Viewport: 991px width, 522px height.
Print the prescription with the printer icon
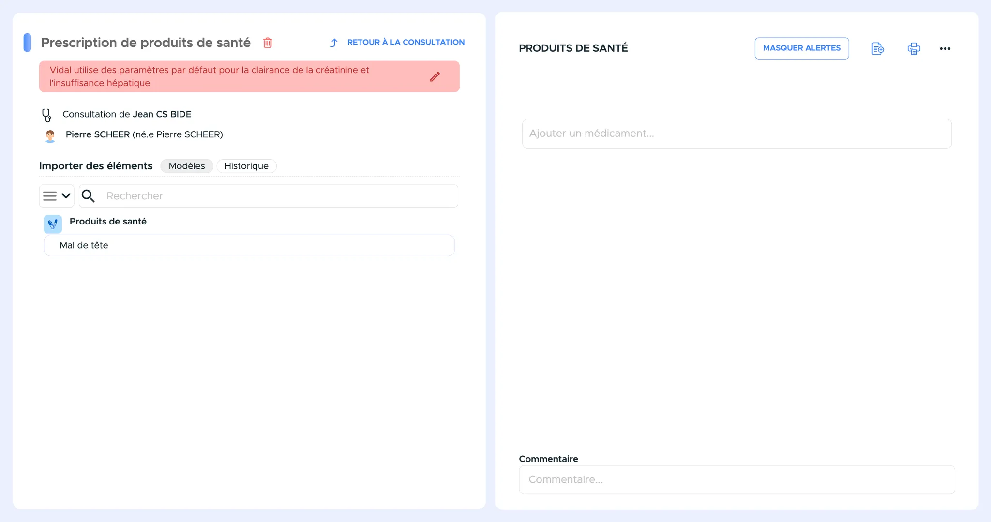[x=914, y=48]
